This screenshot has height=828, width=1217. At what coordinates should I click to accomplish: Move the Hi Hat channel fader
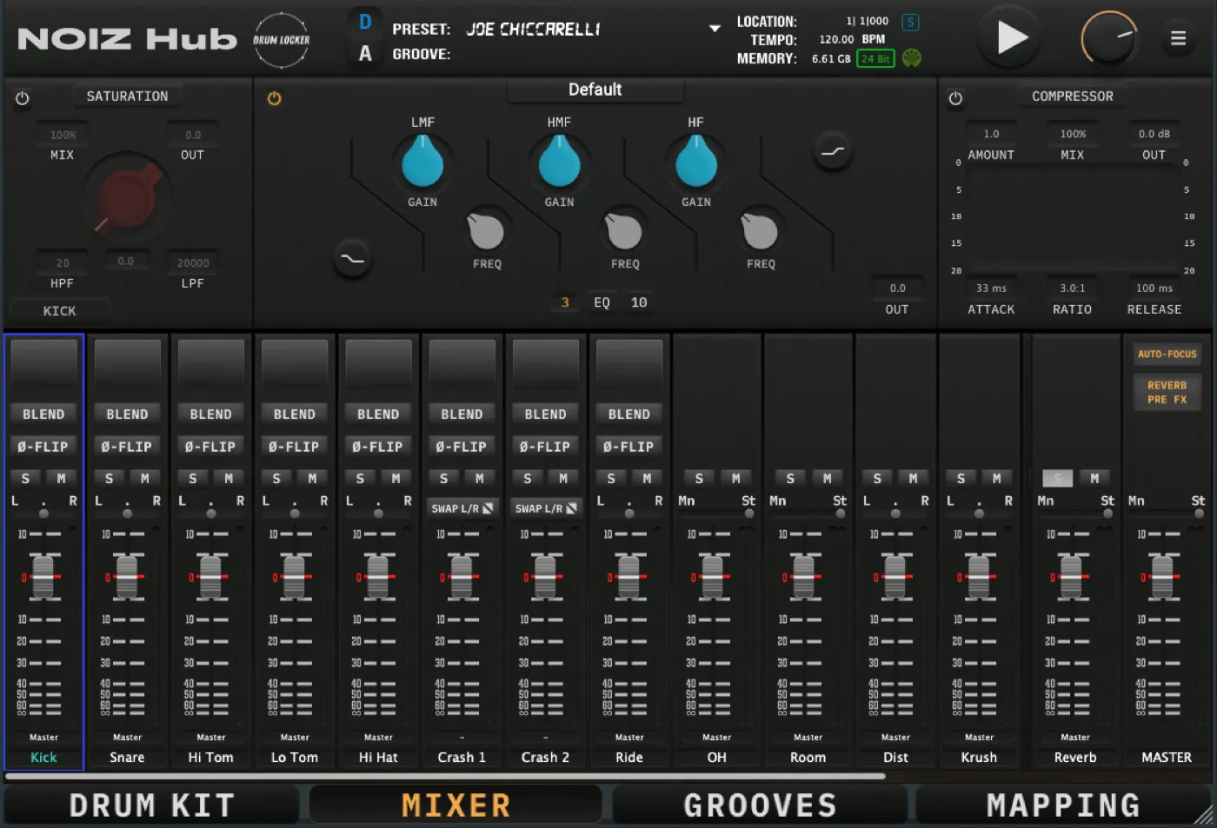coord(378,576)
